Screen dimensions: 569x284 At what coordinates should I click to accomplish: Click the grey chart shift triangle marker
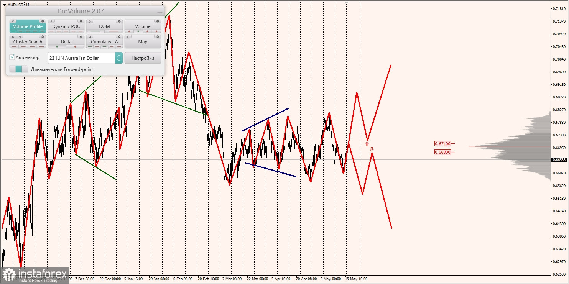pos(347,2)
